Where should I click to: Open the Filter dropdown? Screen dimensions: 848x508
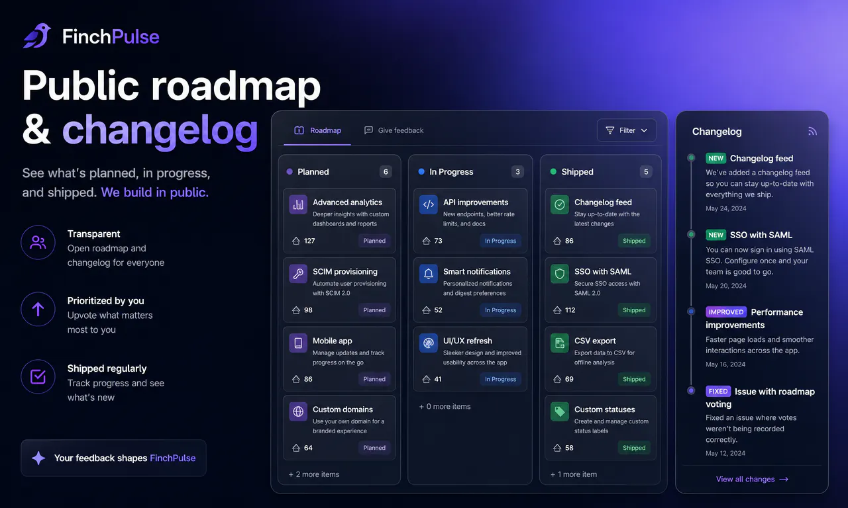[x=626, y=130]
